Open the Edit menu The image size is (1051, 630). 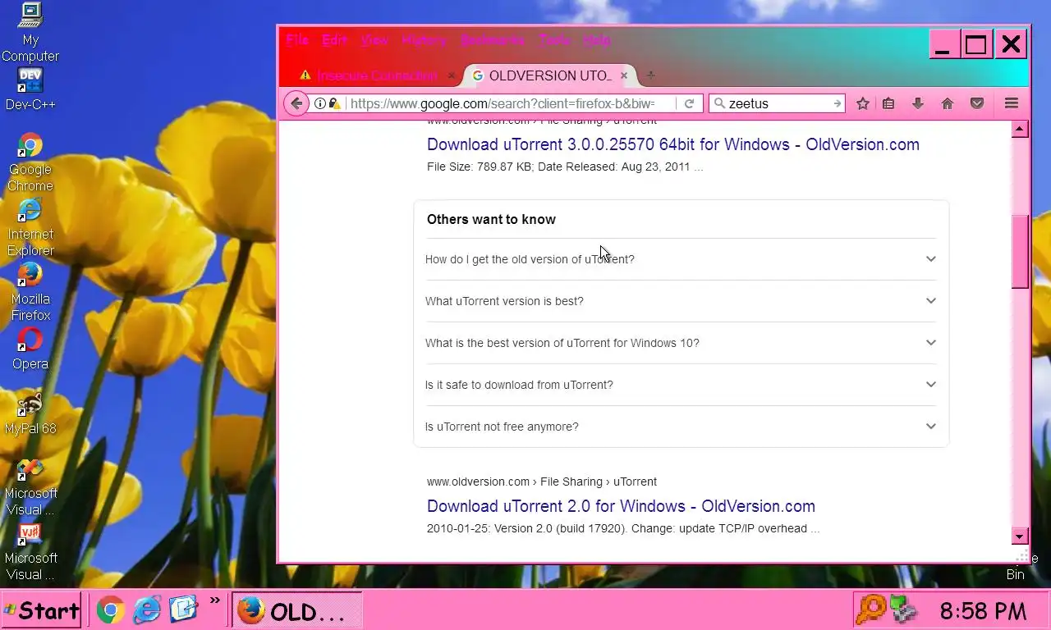[x=334, y=40]
